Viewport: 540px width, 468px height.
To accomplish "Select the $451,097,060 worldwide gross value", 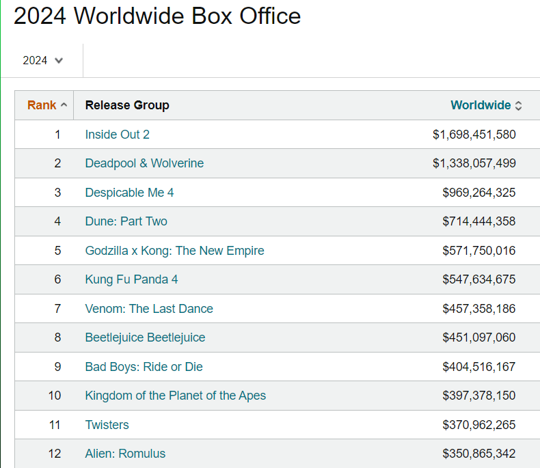I will point(479,338).
